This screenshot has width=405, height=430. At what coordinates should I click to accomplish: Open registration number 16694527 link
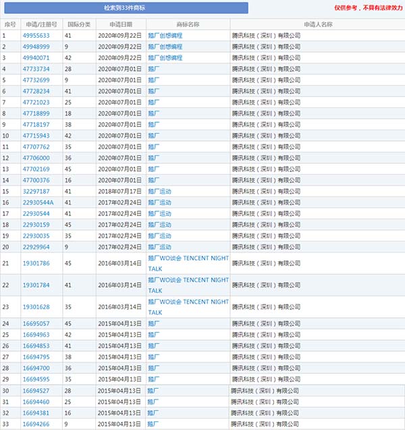(x=36, y=391)
